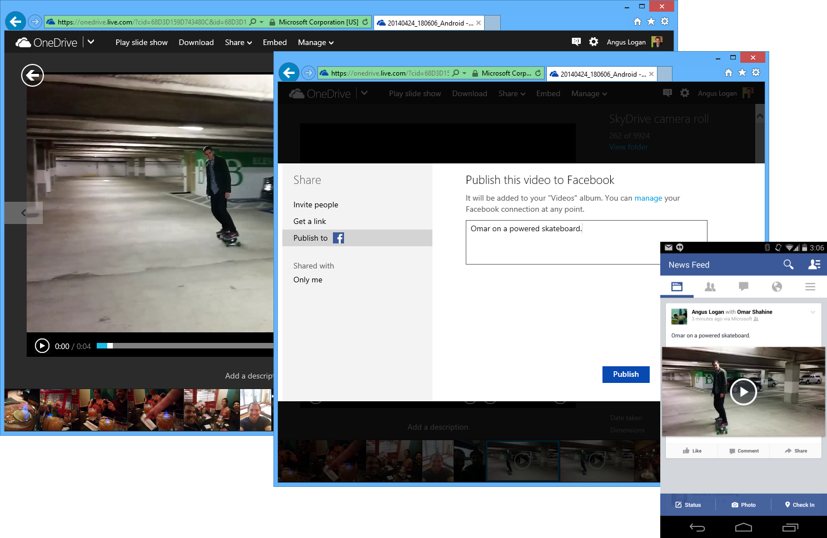Check notifications using the globe icon

[x=776, y=286]
